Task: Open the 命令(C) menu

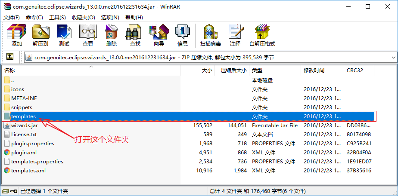Action: [34, 18]
